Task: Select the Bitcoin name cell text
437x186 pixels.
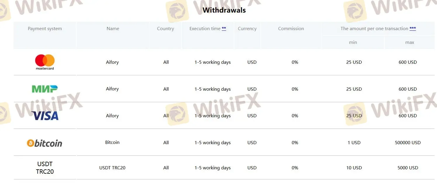Action: click(112, 142)
